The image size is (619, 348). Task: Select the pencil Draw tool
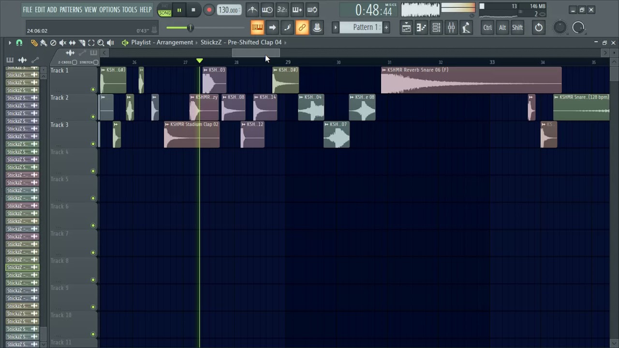click(x=34, y=43)
